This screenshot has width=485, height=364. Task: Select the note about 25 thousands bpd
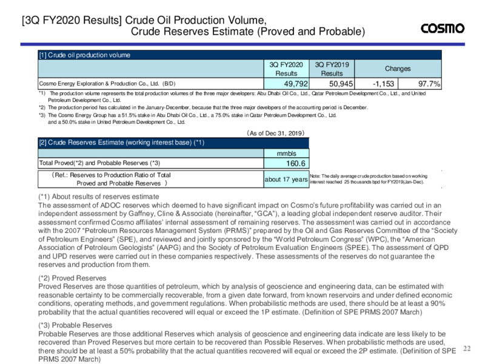point(369,179)
